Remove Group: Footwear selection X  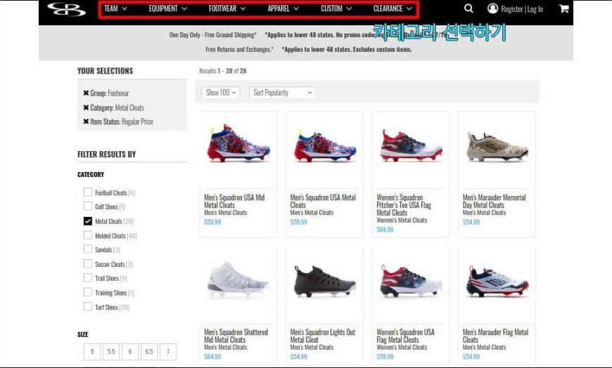(86, 93)
